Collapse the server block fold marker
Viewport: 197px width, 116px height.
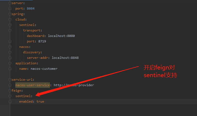pos(10,3)
